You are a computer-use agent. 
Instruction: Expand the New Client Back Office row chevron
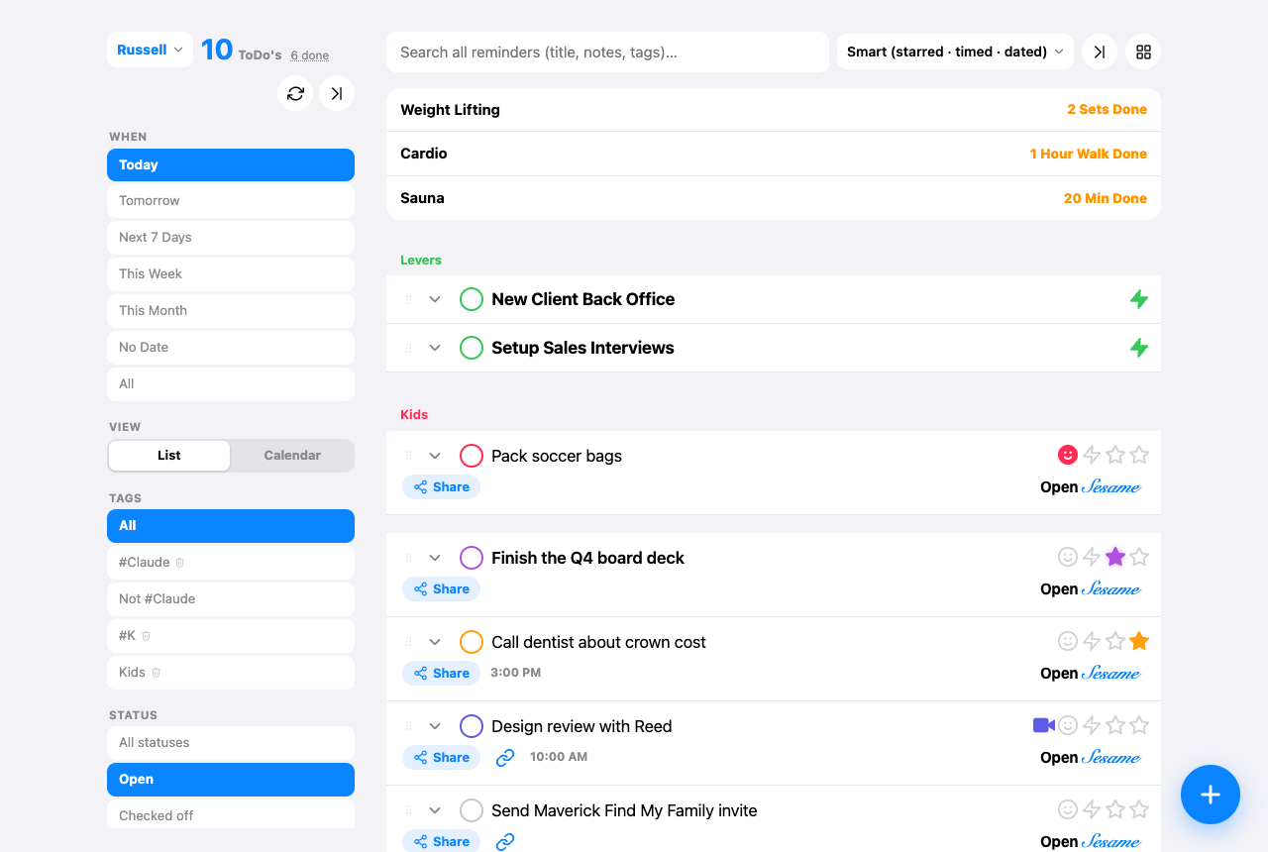pyautogui.click(x=435, y=299)
